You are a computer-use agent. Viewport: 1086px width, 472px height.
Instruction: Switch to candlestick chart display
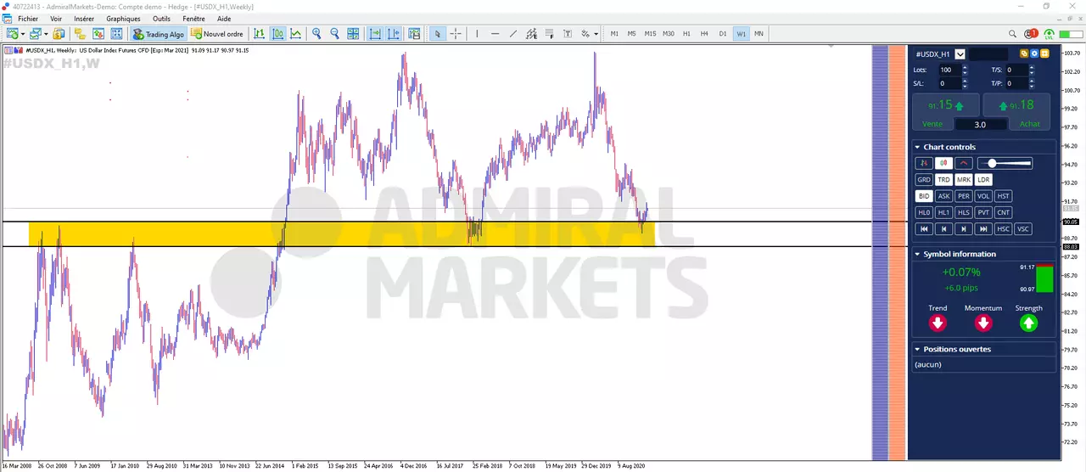pyautogui.click(x=277, y=34)
